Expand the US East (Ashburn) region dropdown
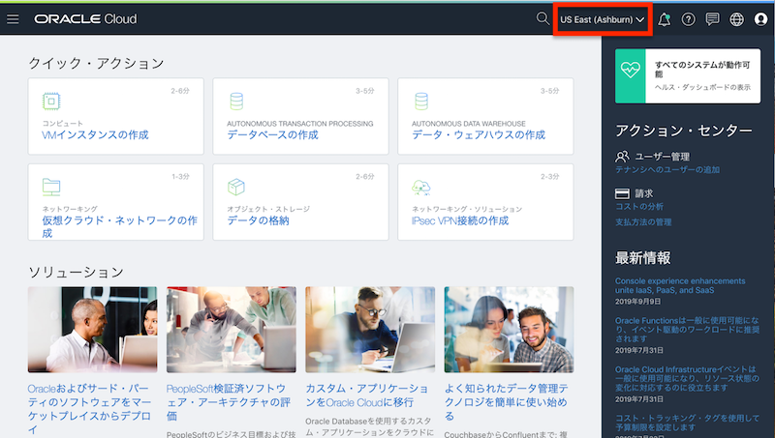Image resolution: width=775 pixels, height=438 pixels. pyautogui.click(x=602, y=18)
